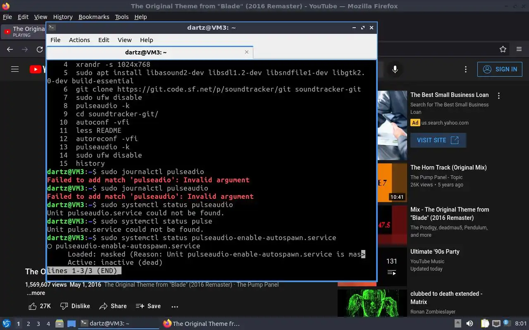Open the network tray icon

[496, 323]
